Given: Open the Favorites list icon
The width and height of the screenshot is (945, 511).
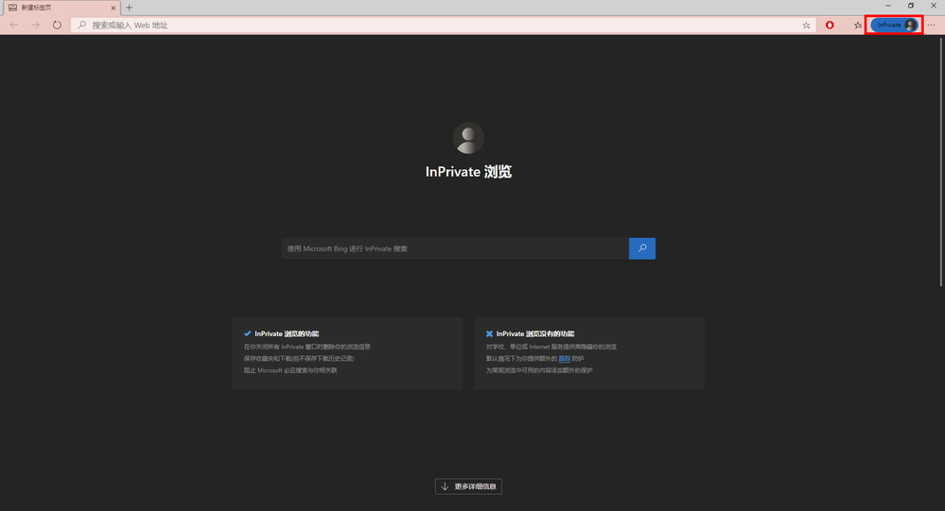Looking at the screenshot, I should tap(858, 26).
